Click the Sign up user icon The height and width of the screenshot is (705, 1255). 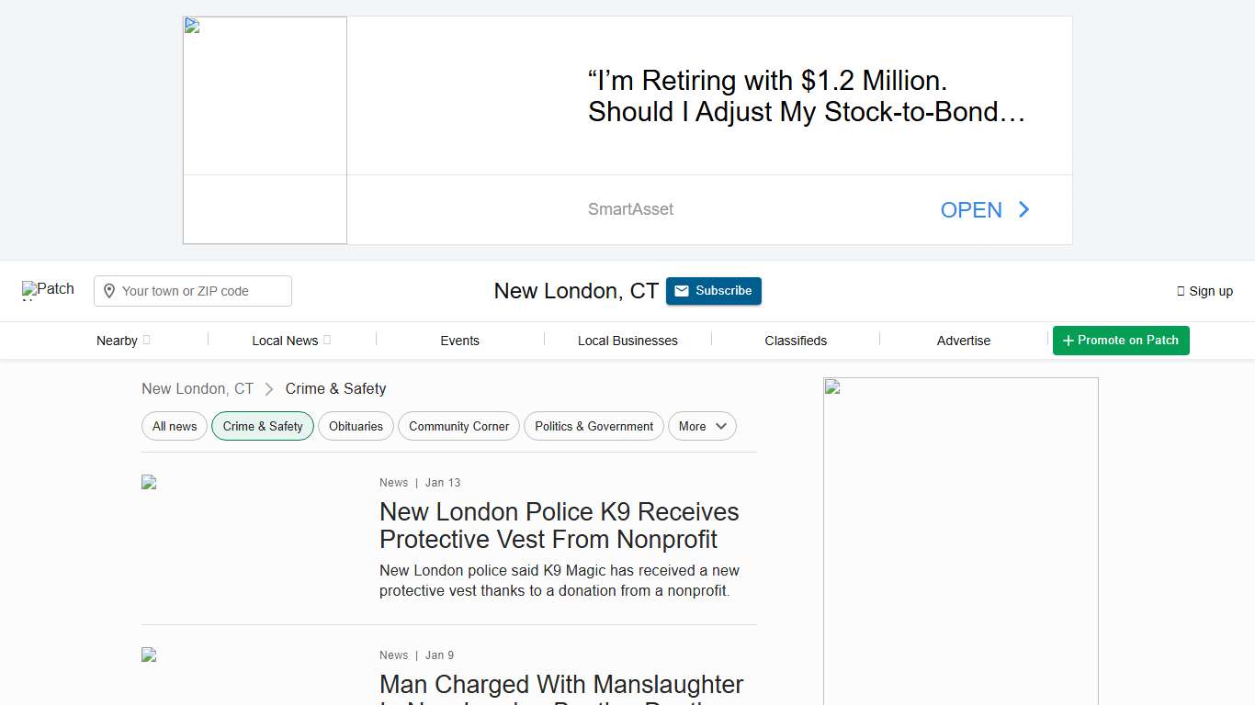1181,291
